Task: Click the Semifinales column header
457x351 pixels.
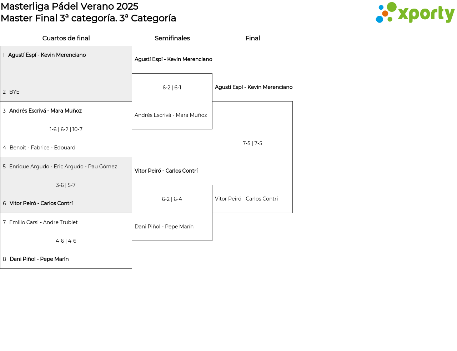Action: 172,38
